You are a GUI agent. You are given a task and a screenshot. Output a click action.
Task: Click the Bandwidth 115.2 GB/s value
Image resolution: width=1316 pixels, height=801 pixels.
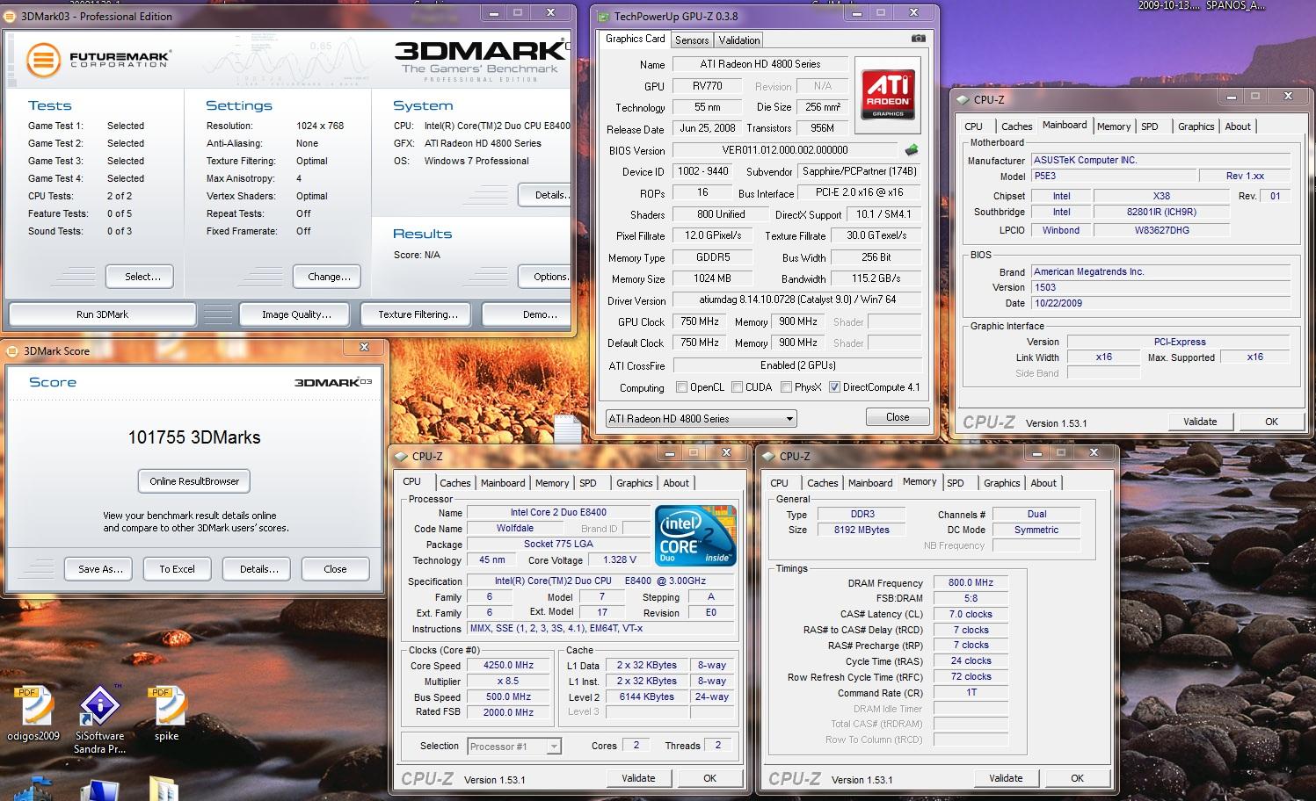[x=876, y=278]
